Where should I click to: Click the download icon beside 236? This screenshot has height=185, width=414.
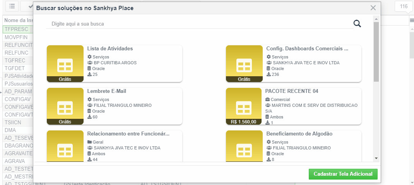pyautogui.click(x=269, y=74)
